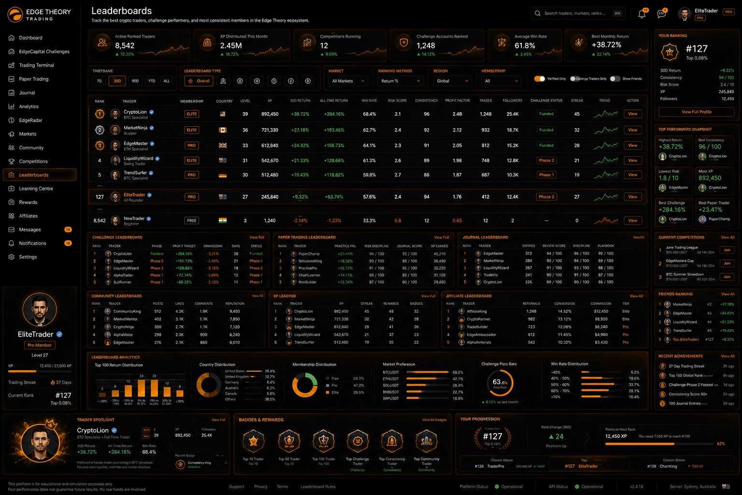Select the 90D timeframe
Image resolution: width=742 pixels, height=495 pixels.
[135, 81]
